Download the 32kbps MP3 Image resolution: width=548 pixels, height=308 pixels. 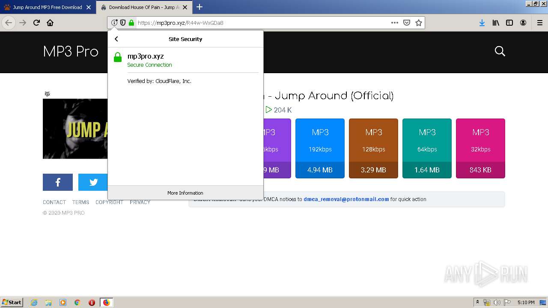click(480, 148)
